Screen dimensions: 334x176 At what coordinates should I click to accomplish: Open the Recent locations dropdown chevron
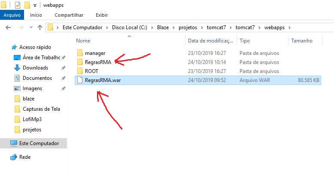pyautogui.click(x=31, y=27)
